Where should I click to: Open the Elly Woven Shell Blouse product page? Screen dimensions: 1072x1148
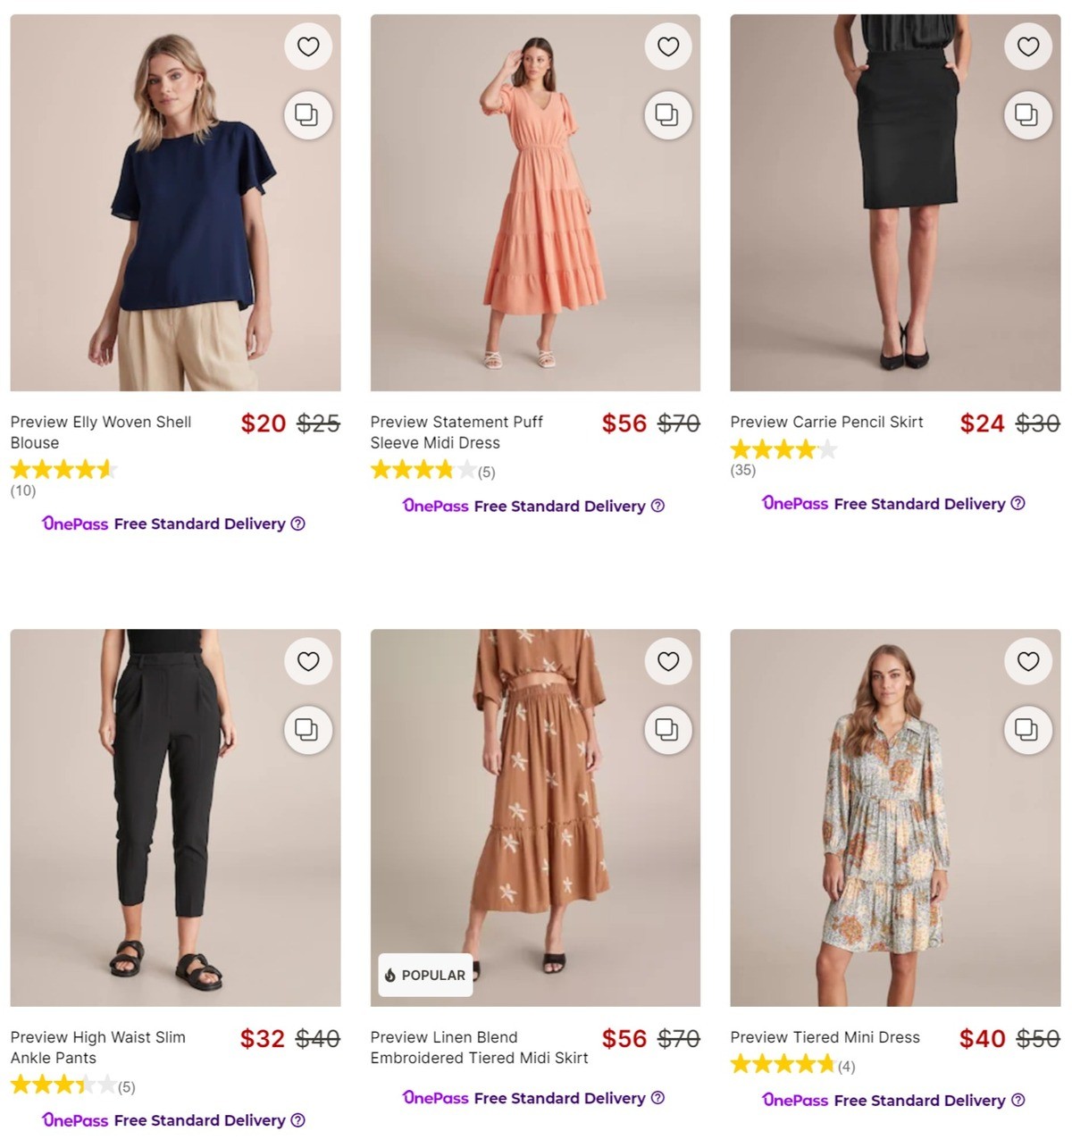click(x=100, y=432)
